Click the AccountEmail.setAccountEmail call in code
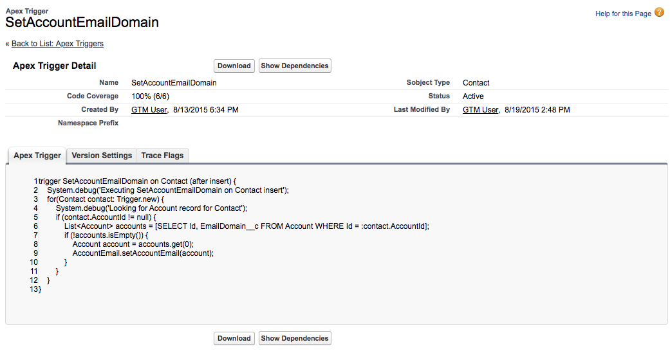This screenshot has width=670, height=351. [143, 253]
